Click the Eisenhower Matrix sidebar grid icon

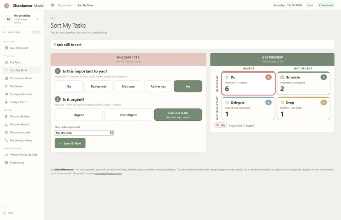pos(6,78)
